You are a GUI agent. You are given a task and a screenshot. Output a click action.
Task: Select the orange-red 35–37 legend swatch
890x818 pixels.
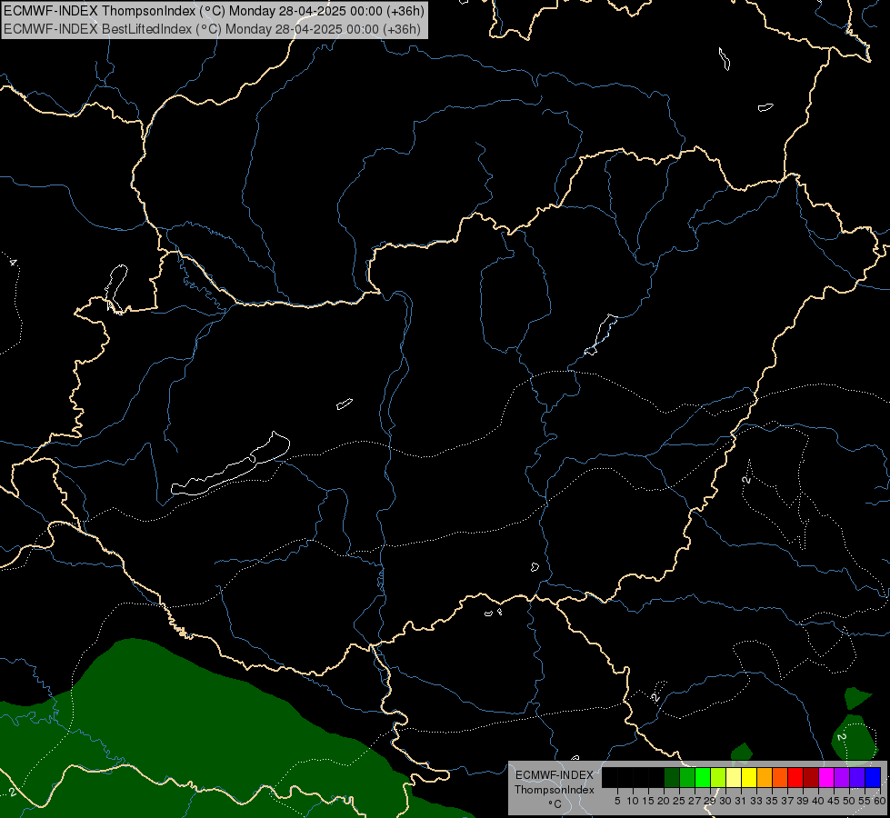780,777
